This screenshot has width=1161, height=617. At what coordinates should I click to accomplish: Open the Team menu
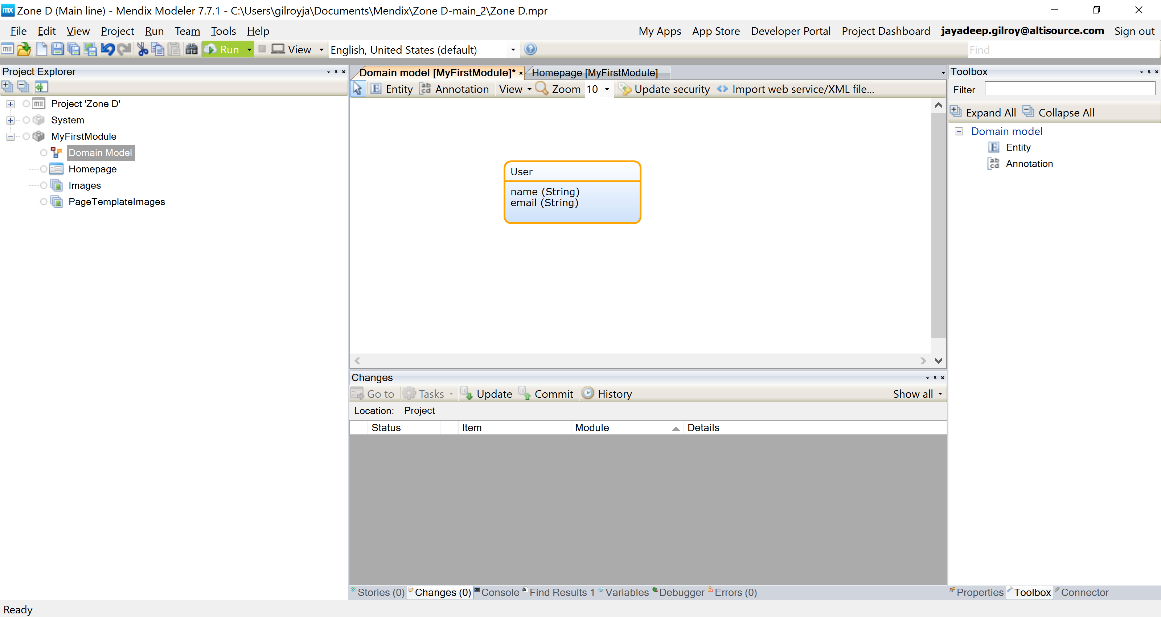coord(187,31)
